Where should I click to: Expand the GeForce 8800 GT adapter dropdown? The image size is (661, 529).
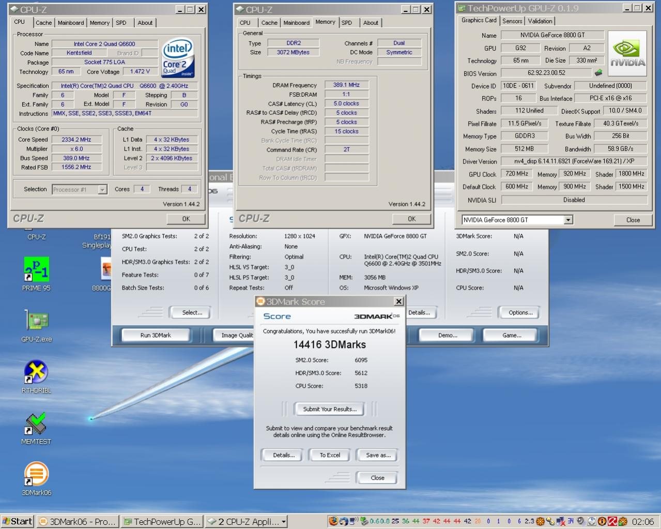[568, 220]
